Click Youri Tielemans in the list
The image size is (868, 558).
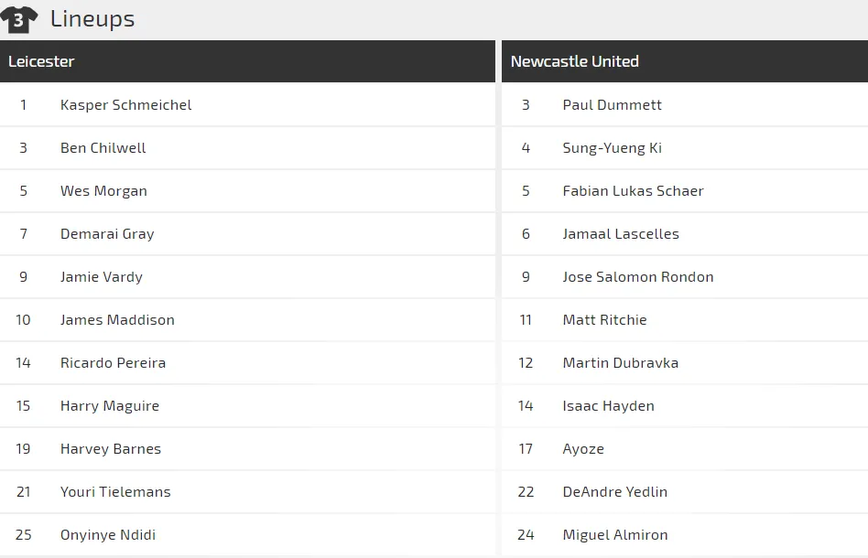(x=115, y=492)
